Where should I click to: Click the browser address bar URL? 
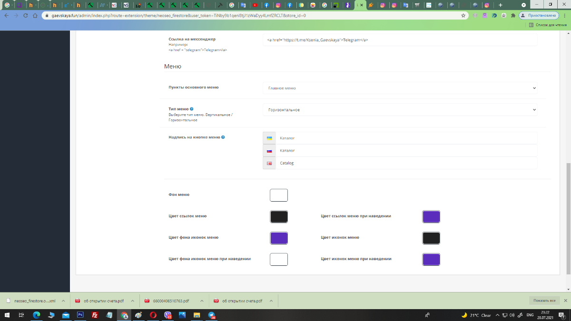[178, 15]
